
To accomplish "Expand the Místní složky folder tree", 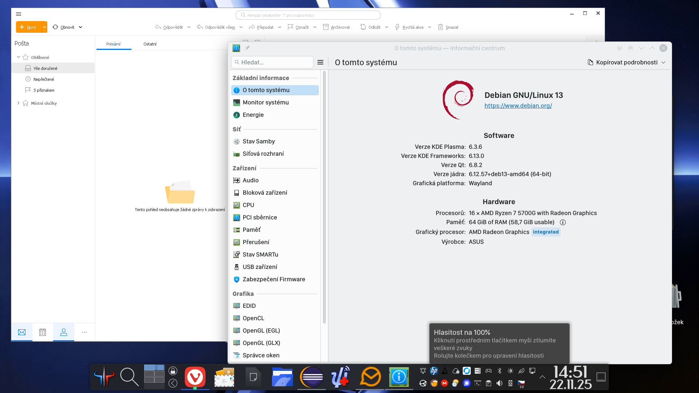I will [18, 103].
